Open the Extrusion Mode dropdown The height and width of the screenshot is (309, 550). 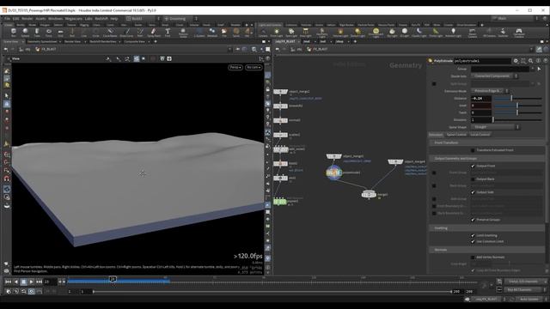click(489, 91)
